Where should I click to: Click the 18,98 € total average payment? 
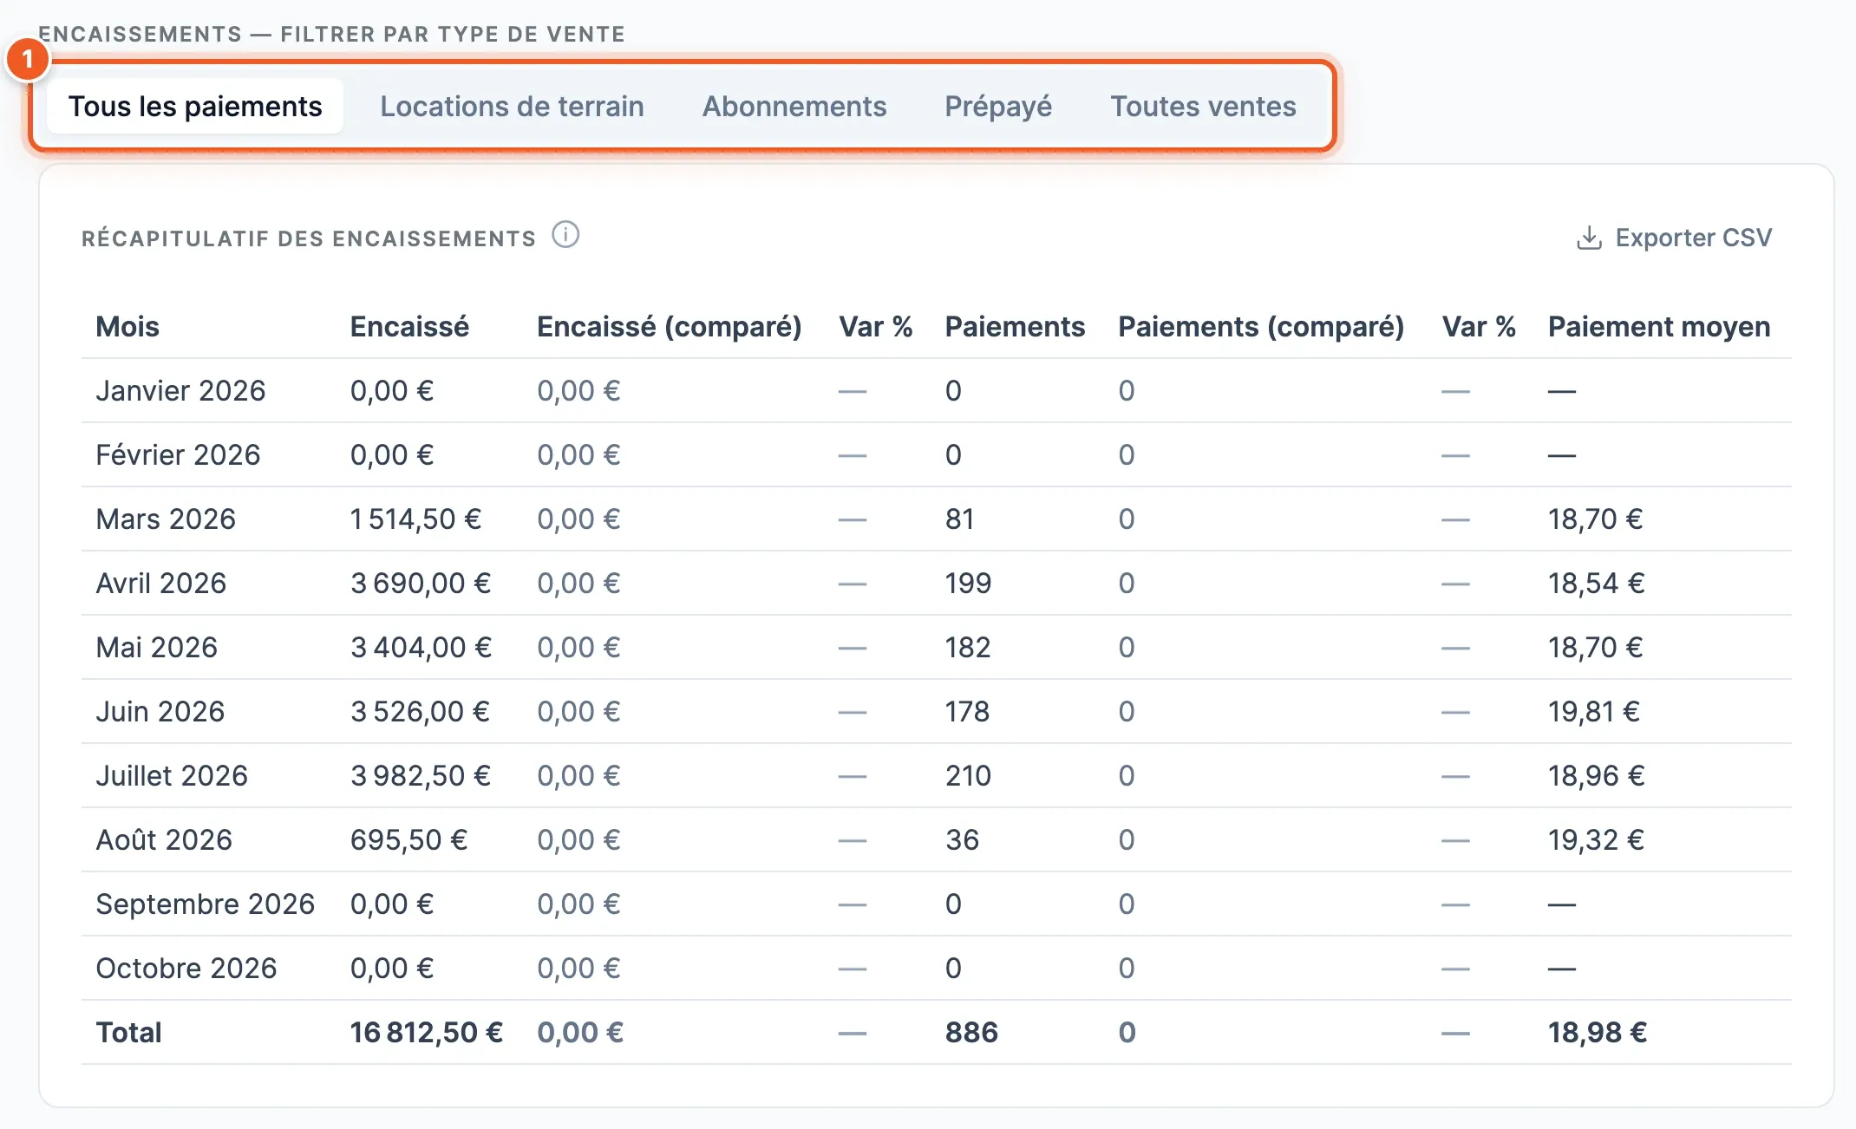tap(1598, 1032)
